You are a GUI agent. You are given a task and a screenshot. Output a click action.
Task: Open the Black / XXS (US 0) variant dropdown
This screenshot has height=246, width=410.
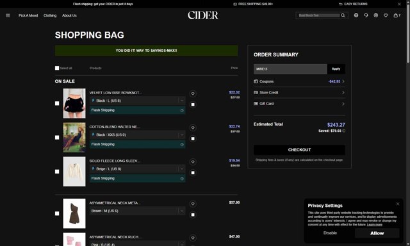click(x=138, y=135)
